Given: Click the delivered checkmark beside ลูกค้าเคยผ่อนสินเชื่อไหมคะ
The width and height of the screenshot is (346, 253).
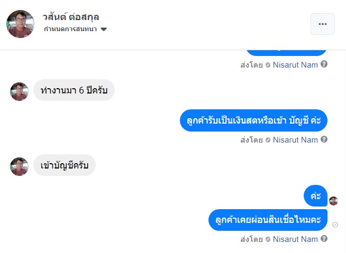Looking at the screenshot, I should 335,224.
